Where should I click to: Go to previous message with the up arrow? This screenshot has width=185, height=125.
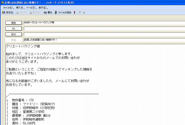(80, 12)
